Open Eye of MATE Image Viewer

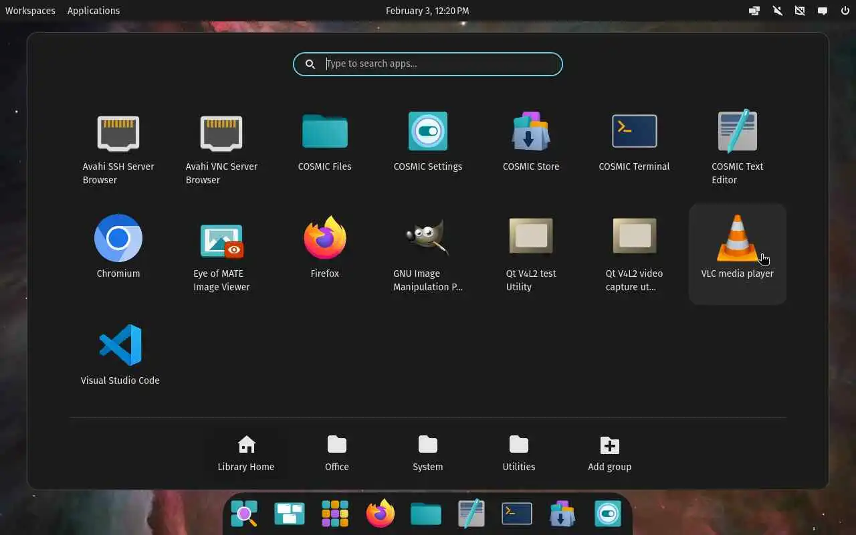click(x=221, y=253)
